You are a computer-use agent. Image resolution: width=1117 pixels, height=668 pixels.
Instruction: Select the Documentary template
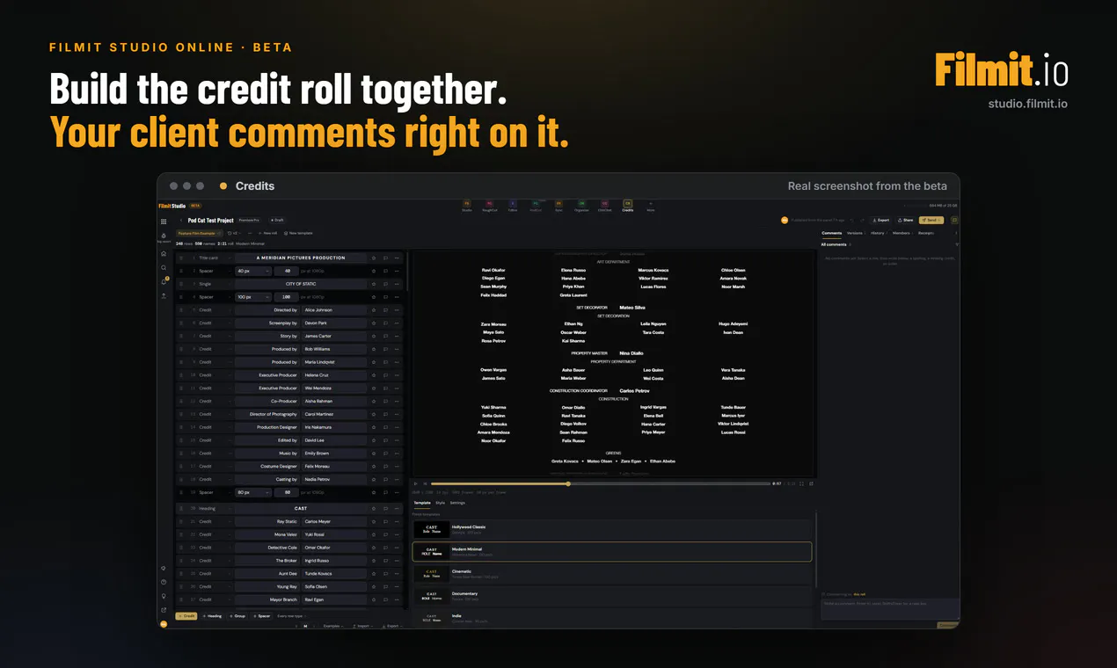pos(611,596)
